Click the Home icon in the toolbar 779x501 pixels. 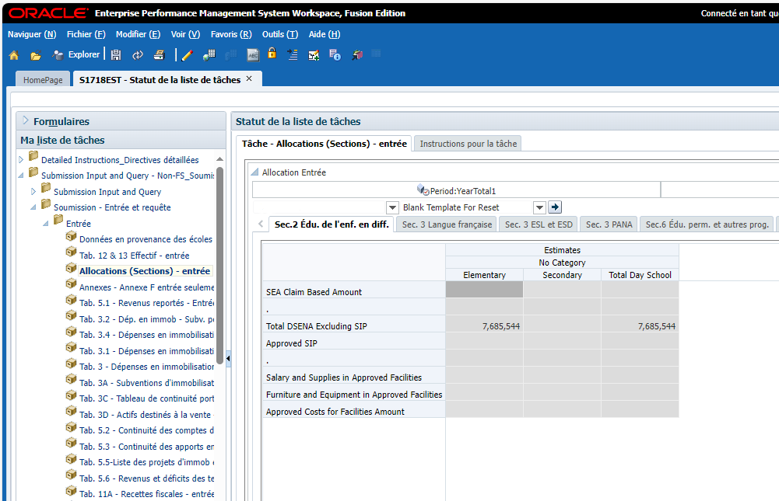(13, 55)
